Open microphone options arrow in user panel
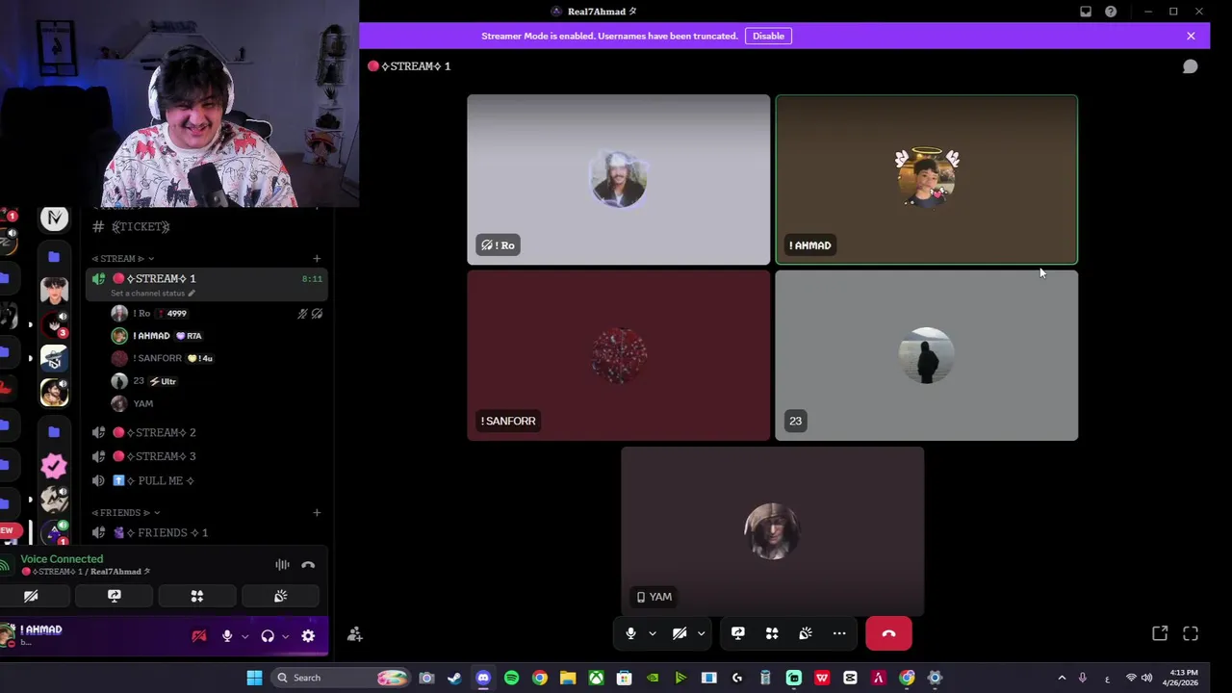 pos(244,636)
